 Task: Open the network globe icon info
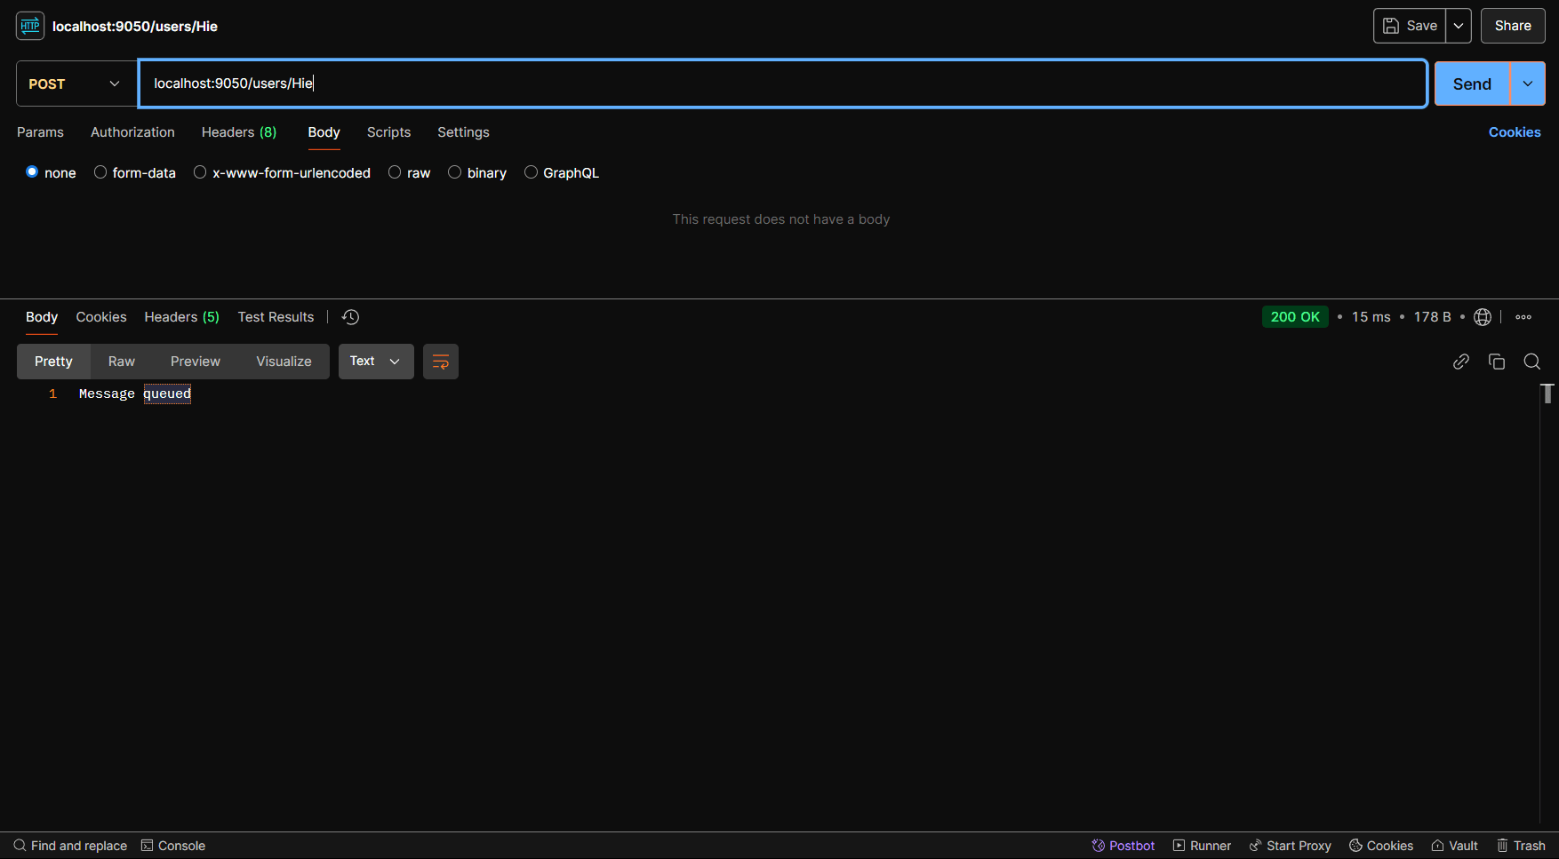pos(1483,317)
